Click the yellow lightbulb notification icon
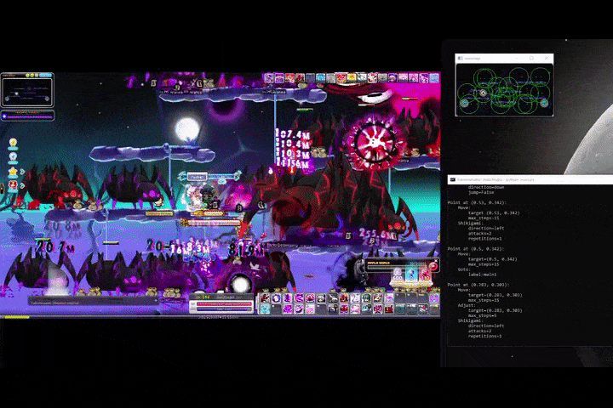The height and width of the screenshot is (408, 613). (13, 144)
